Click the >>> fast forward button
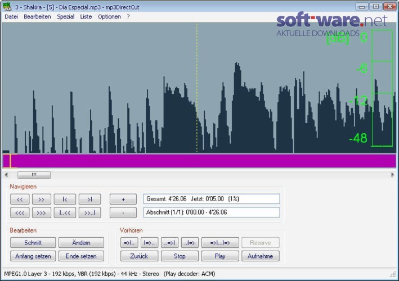This screenshot has width=399, height=281. tap(42, 212)
